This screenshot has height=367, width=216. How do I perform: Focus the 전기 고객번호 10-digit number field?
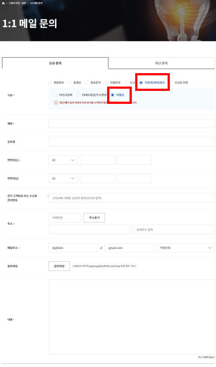(131, 198)
